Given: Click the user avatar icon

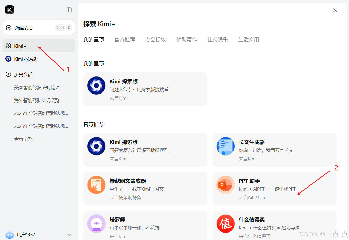Looking at the screenshot, I should [10, 235].
